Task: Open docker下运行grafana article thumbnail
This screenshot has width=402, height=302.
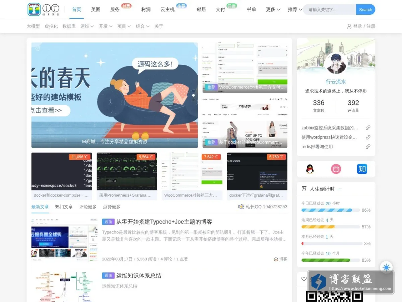Action: coord(257,171)
